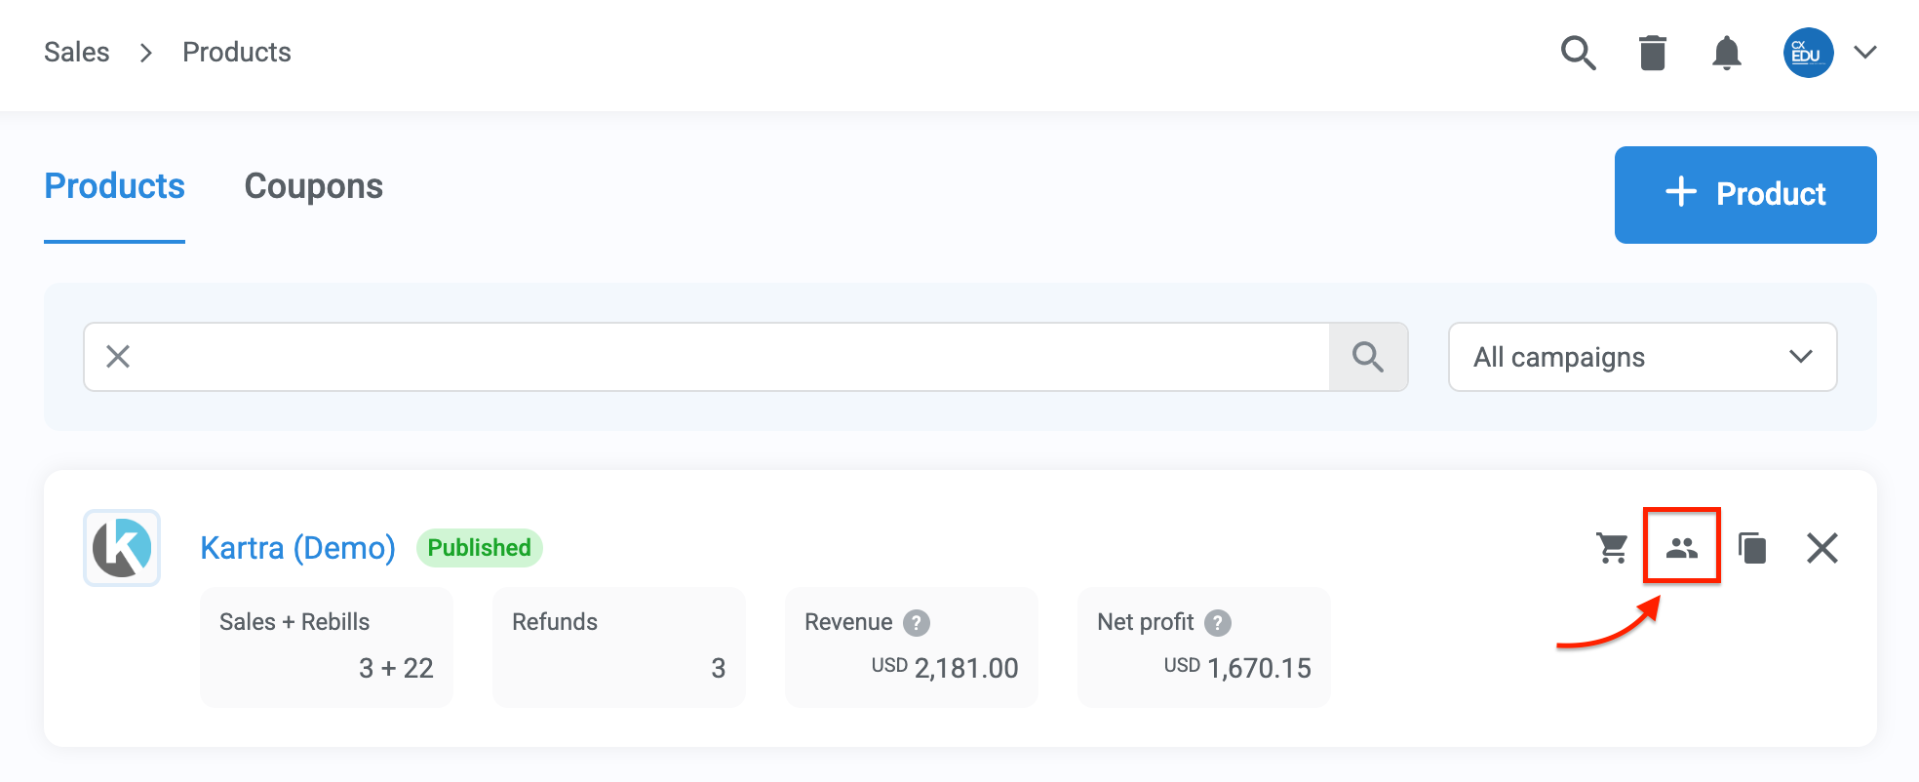Image resolution: width=1919 pixels, height=782 pixels.
Task: Open the notifications bell
Action: pyautogui.click(x=1727, y=53)
